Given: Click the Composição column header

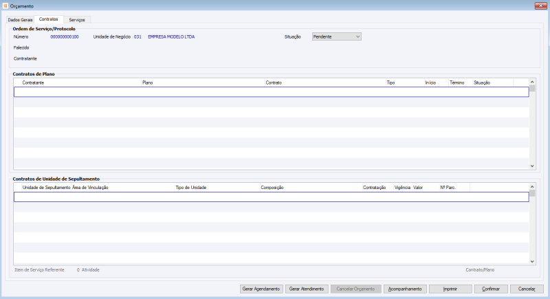Looking at the screenshot, I should click(311, 188).
